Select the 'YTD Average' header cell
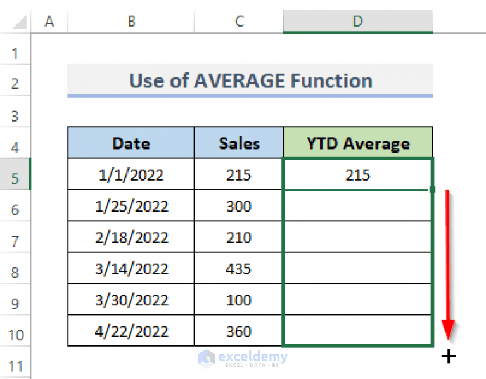This screenshot has width=486, height=379. point(358,143)
